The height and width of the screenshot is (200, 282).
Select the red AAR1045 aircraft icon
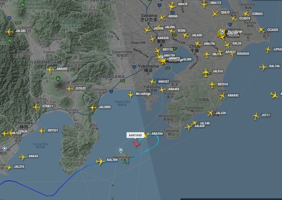click(137, 143)
